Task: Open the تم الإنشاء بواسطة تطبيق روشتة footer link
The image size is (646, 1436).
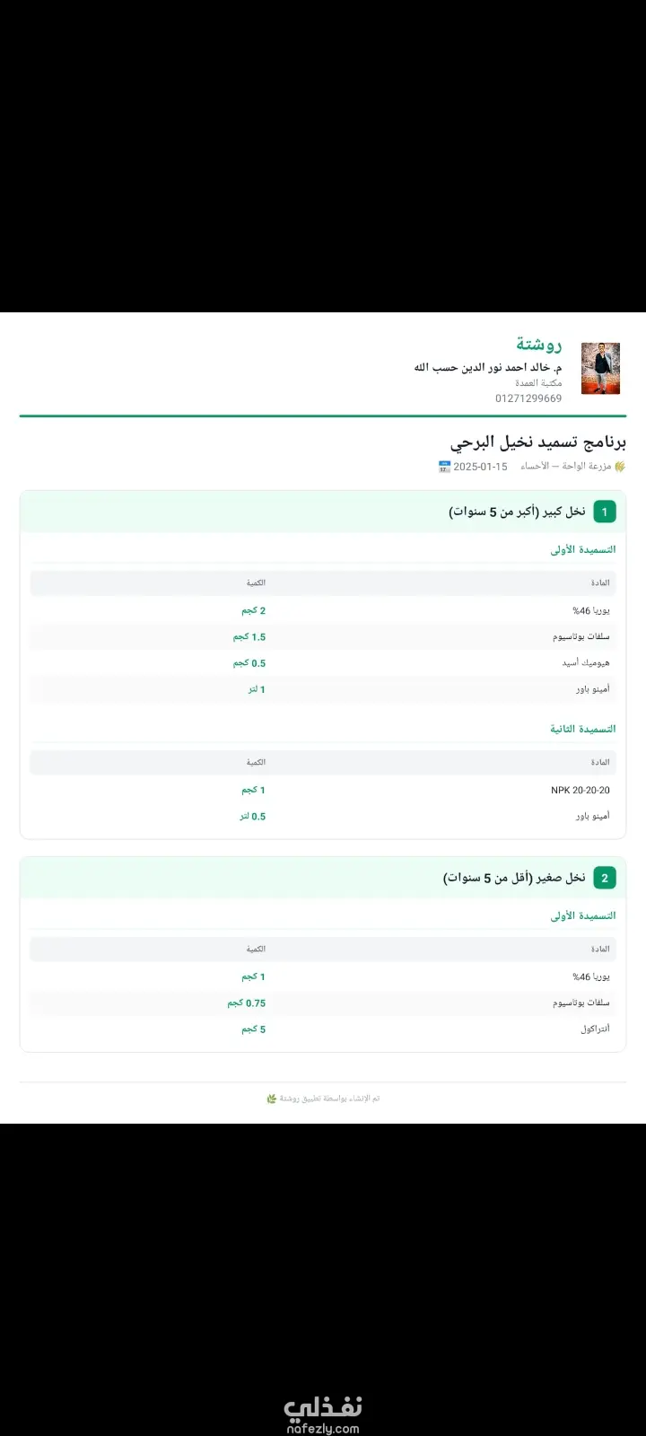Action: pos(329,1099)
